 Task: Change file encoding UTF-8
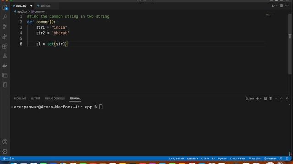pos(205,159)
